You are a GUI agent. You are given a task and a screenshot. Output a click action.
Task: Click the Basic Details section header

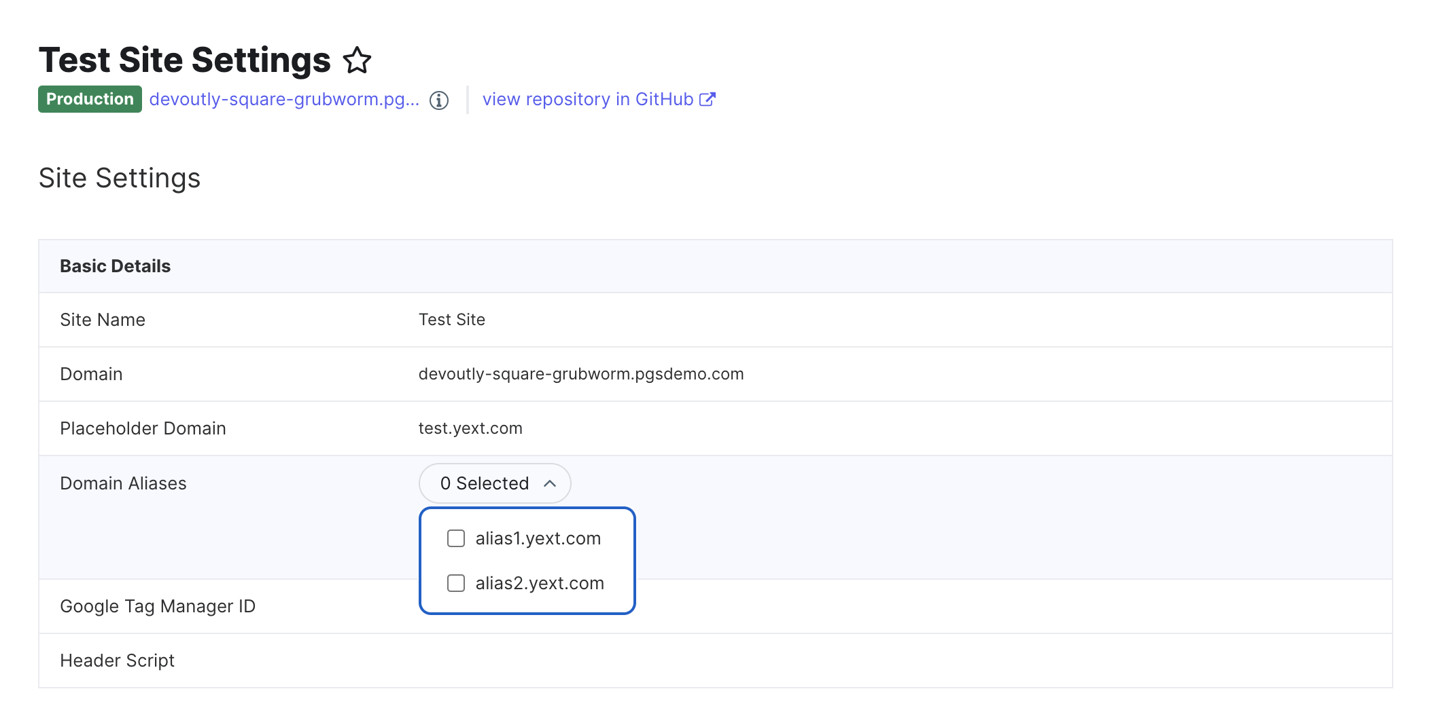tap(115, 266)
